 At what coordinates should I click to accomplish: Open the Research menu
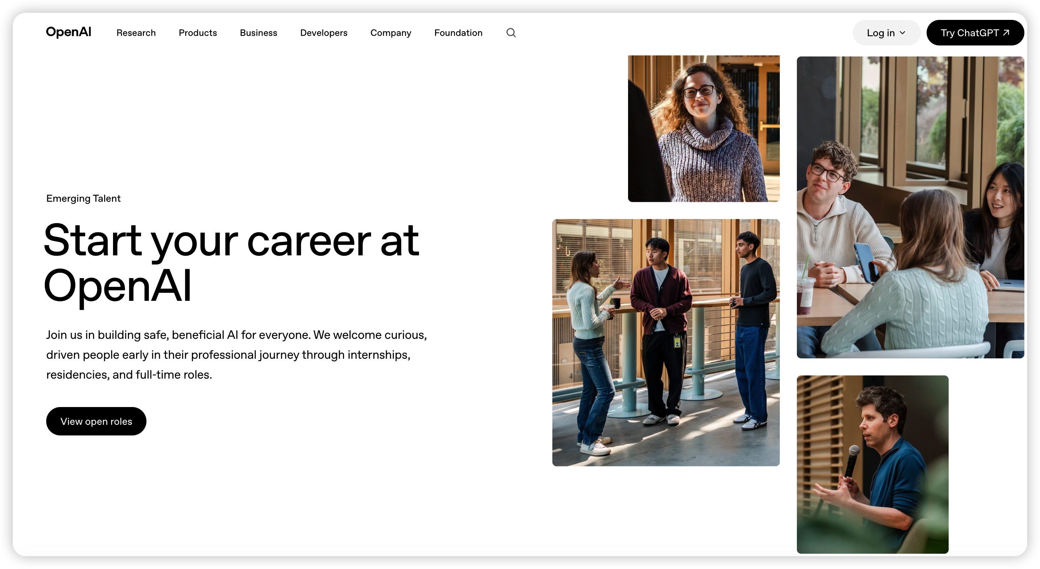coord(136,33)
